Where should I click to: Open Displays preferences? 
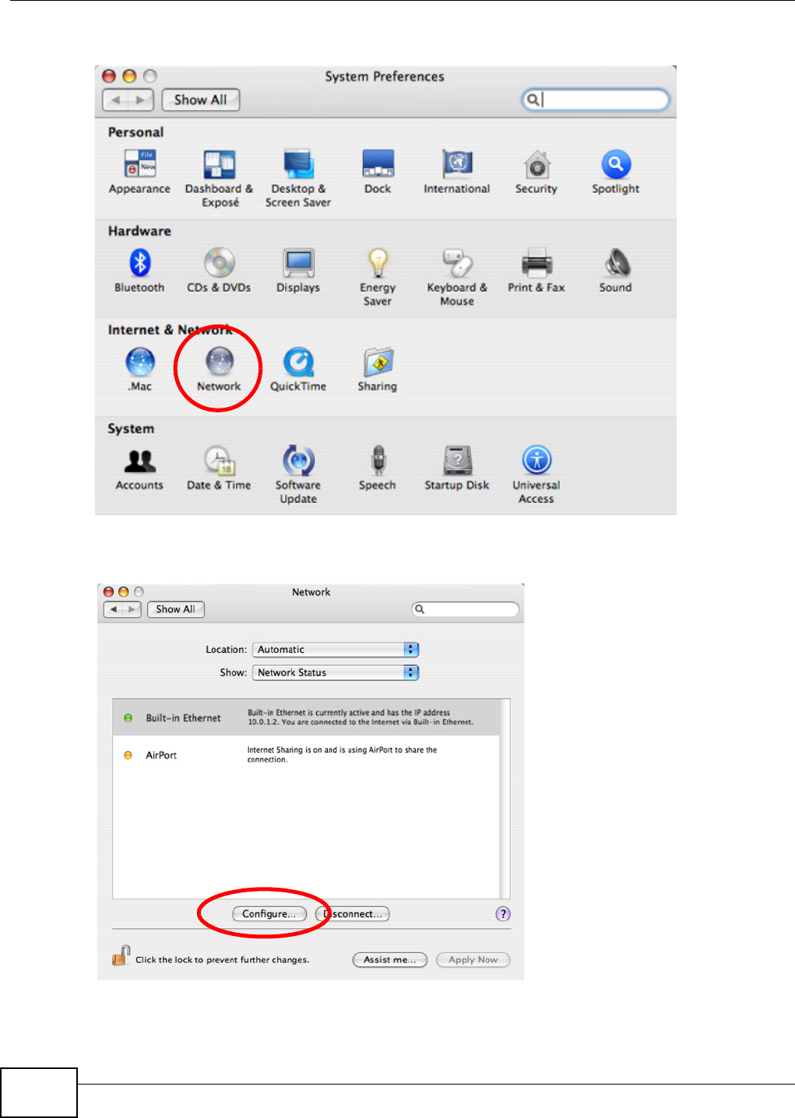298,271
